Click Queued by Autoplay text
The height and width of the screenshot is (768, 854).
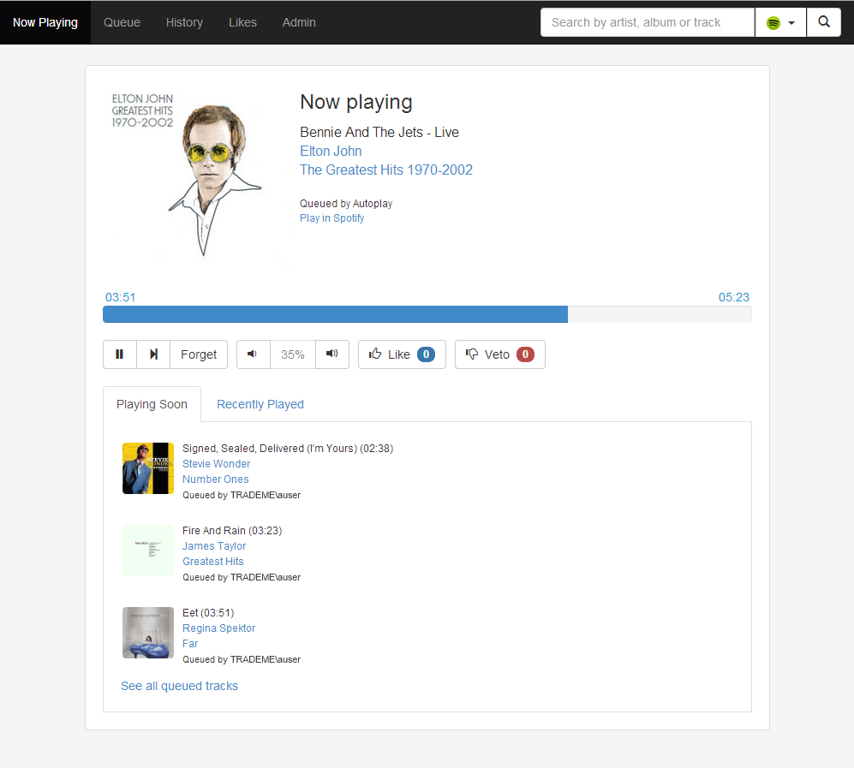pyautogui.click(x=346, y=204)
